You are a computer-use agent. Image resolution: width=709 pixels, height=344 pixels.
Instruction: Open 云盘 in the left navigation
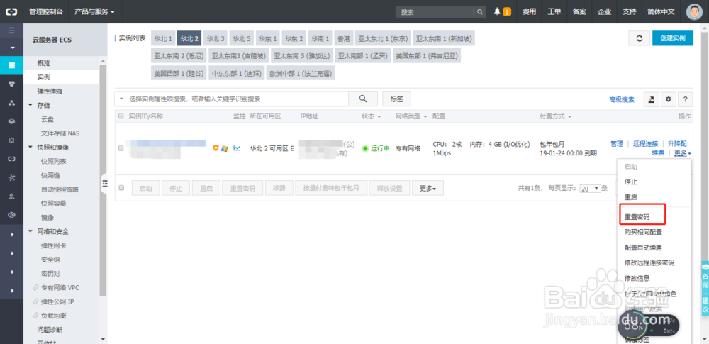pos(48,119)
